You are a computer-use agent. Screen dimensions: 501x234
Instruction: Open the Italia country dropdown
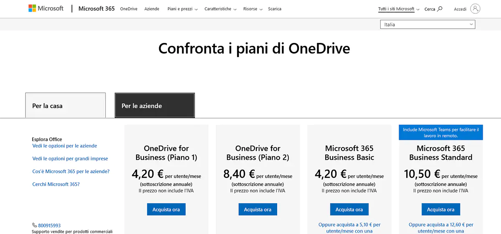tap(428, 25)
